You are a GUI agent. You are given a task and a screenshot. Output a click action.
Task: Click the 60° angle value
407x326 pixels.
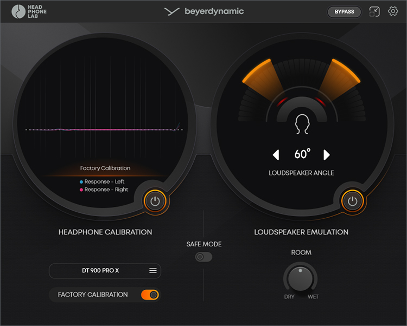coord(301,155)
